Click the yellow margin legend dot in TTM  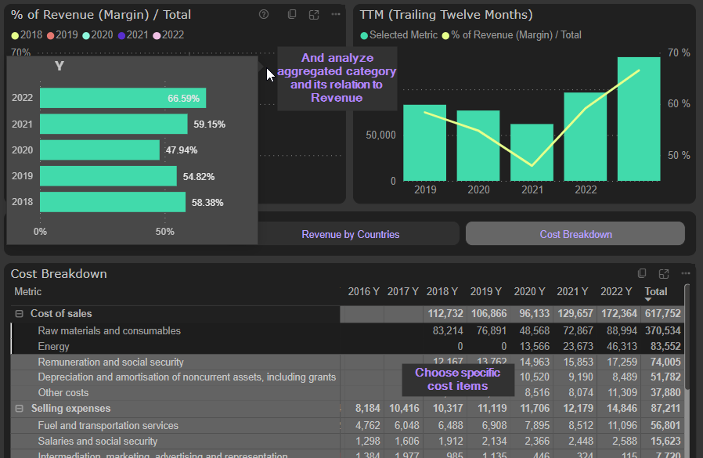(x=446, y=35)
